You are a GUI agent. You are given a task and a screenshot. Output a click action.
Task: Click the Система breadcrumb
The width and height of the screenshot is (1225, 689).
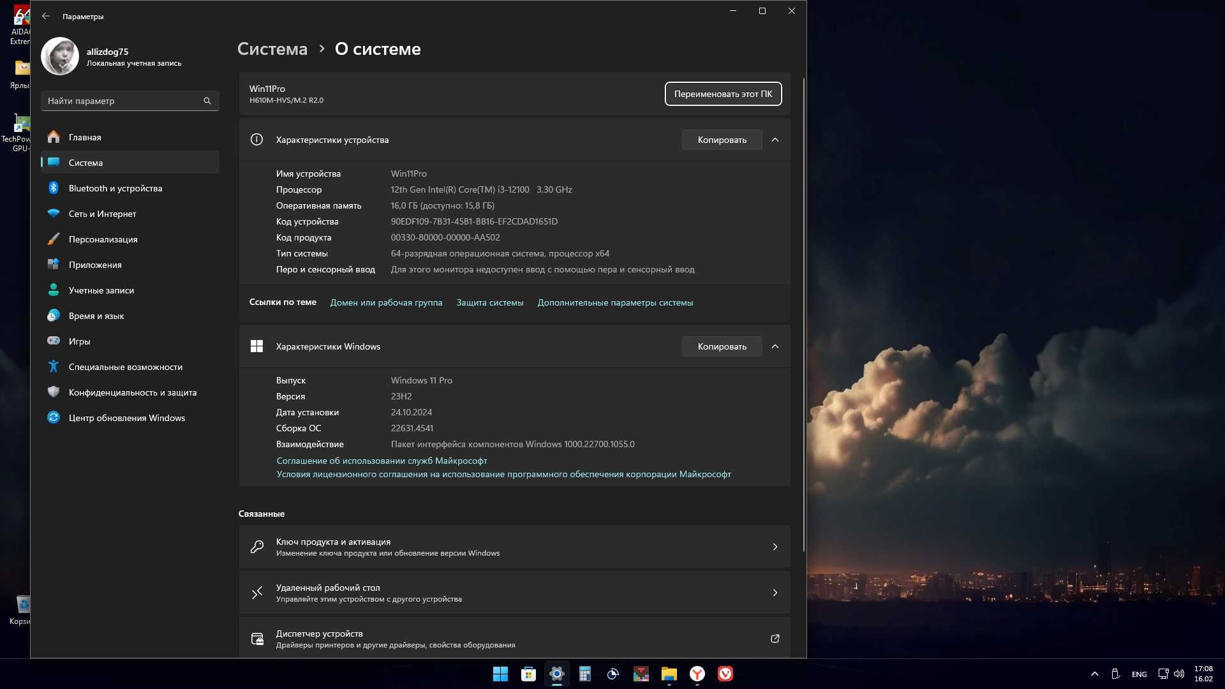click(x=272, y=49)
